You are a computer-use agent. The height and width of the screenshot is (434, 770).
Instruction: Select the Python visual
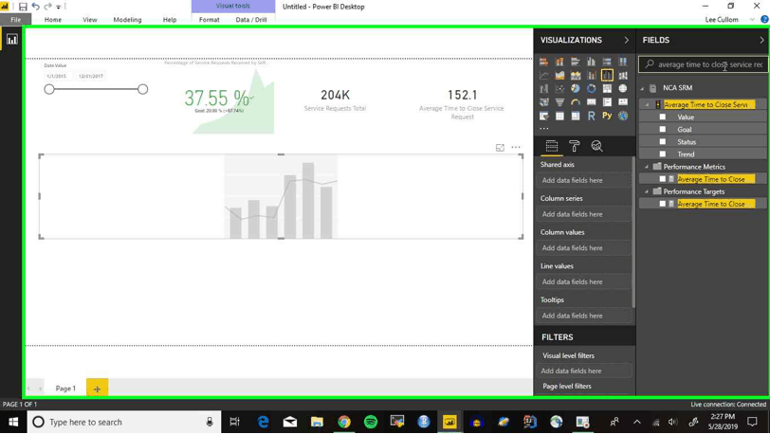point(608,116)
